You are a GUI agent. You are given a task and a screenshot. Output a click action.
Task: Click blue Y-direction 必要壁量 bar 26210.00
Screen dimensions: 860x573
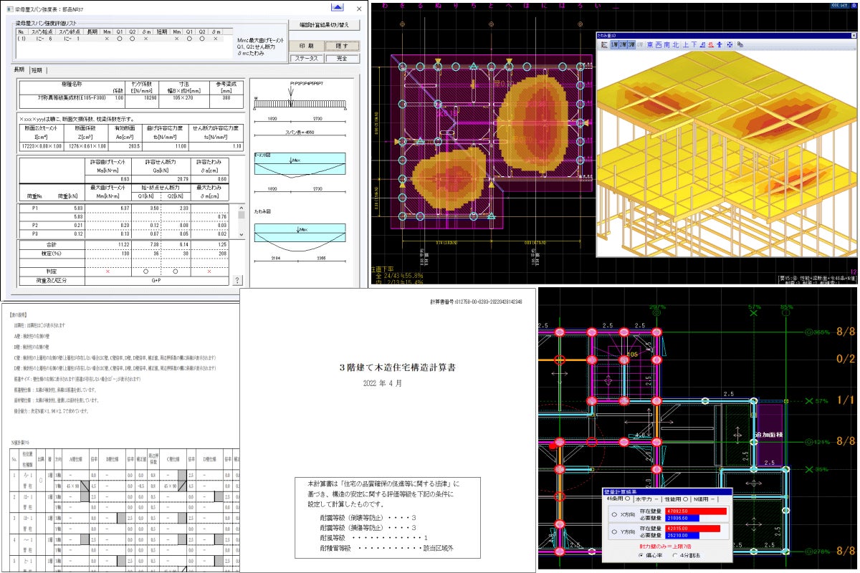682,535
